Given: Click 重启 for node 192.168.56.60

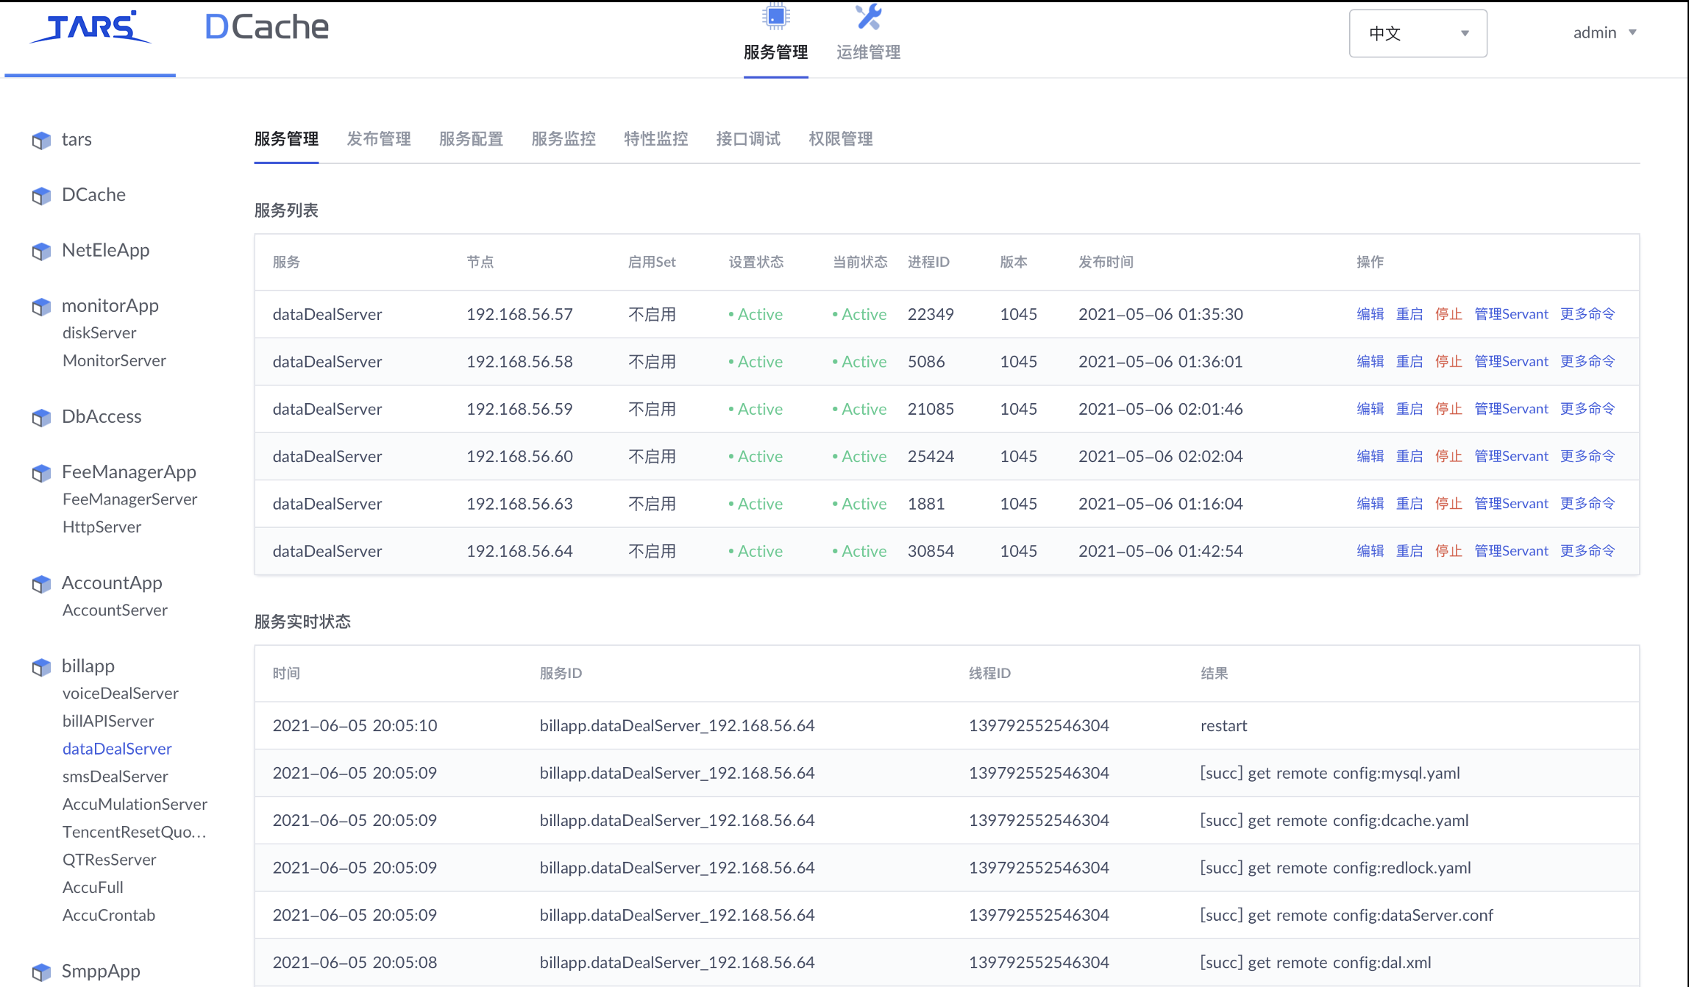Looking at the screenshot, I should (x=1409, y=456).
